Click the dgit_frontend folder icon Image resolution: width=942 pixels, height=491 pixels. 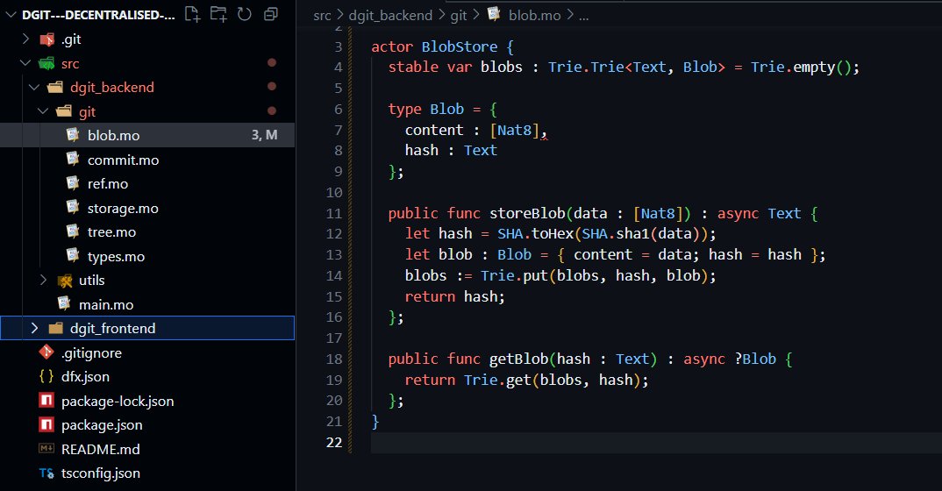pos(55,328)
